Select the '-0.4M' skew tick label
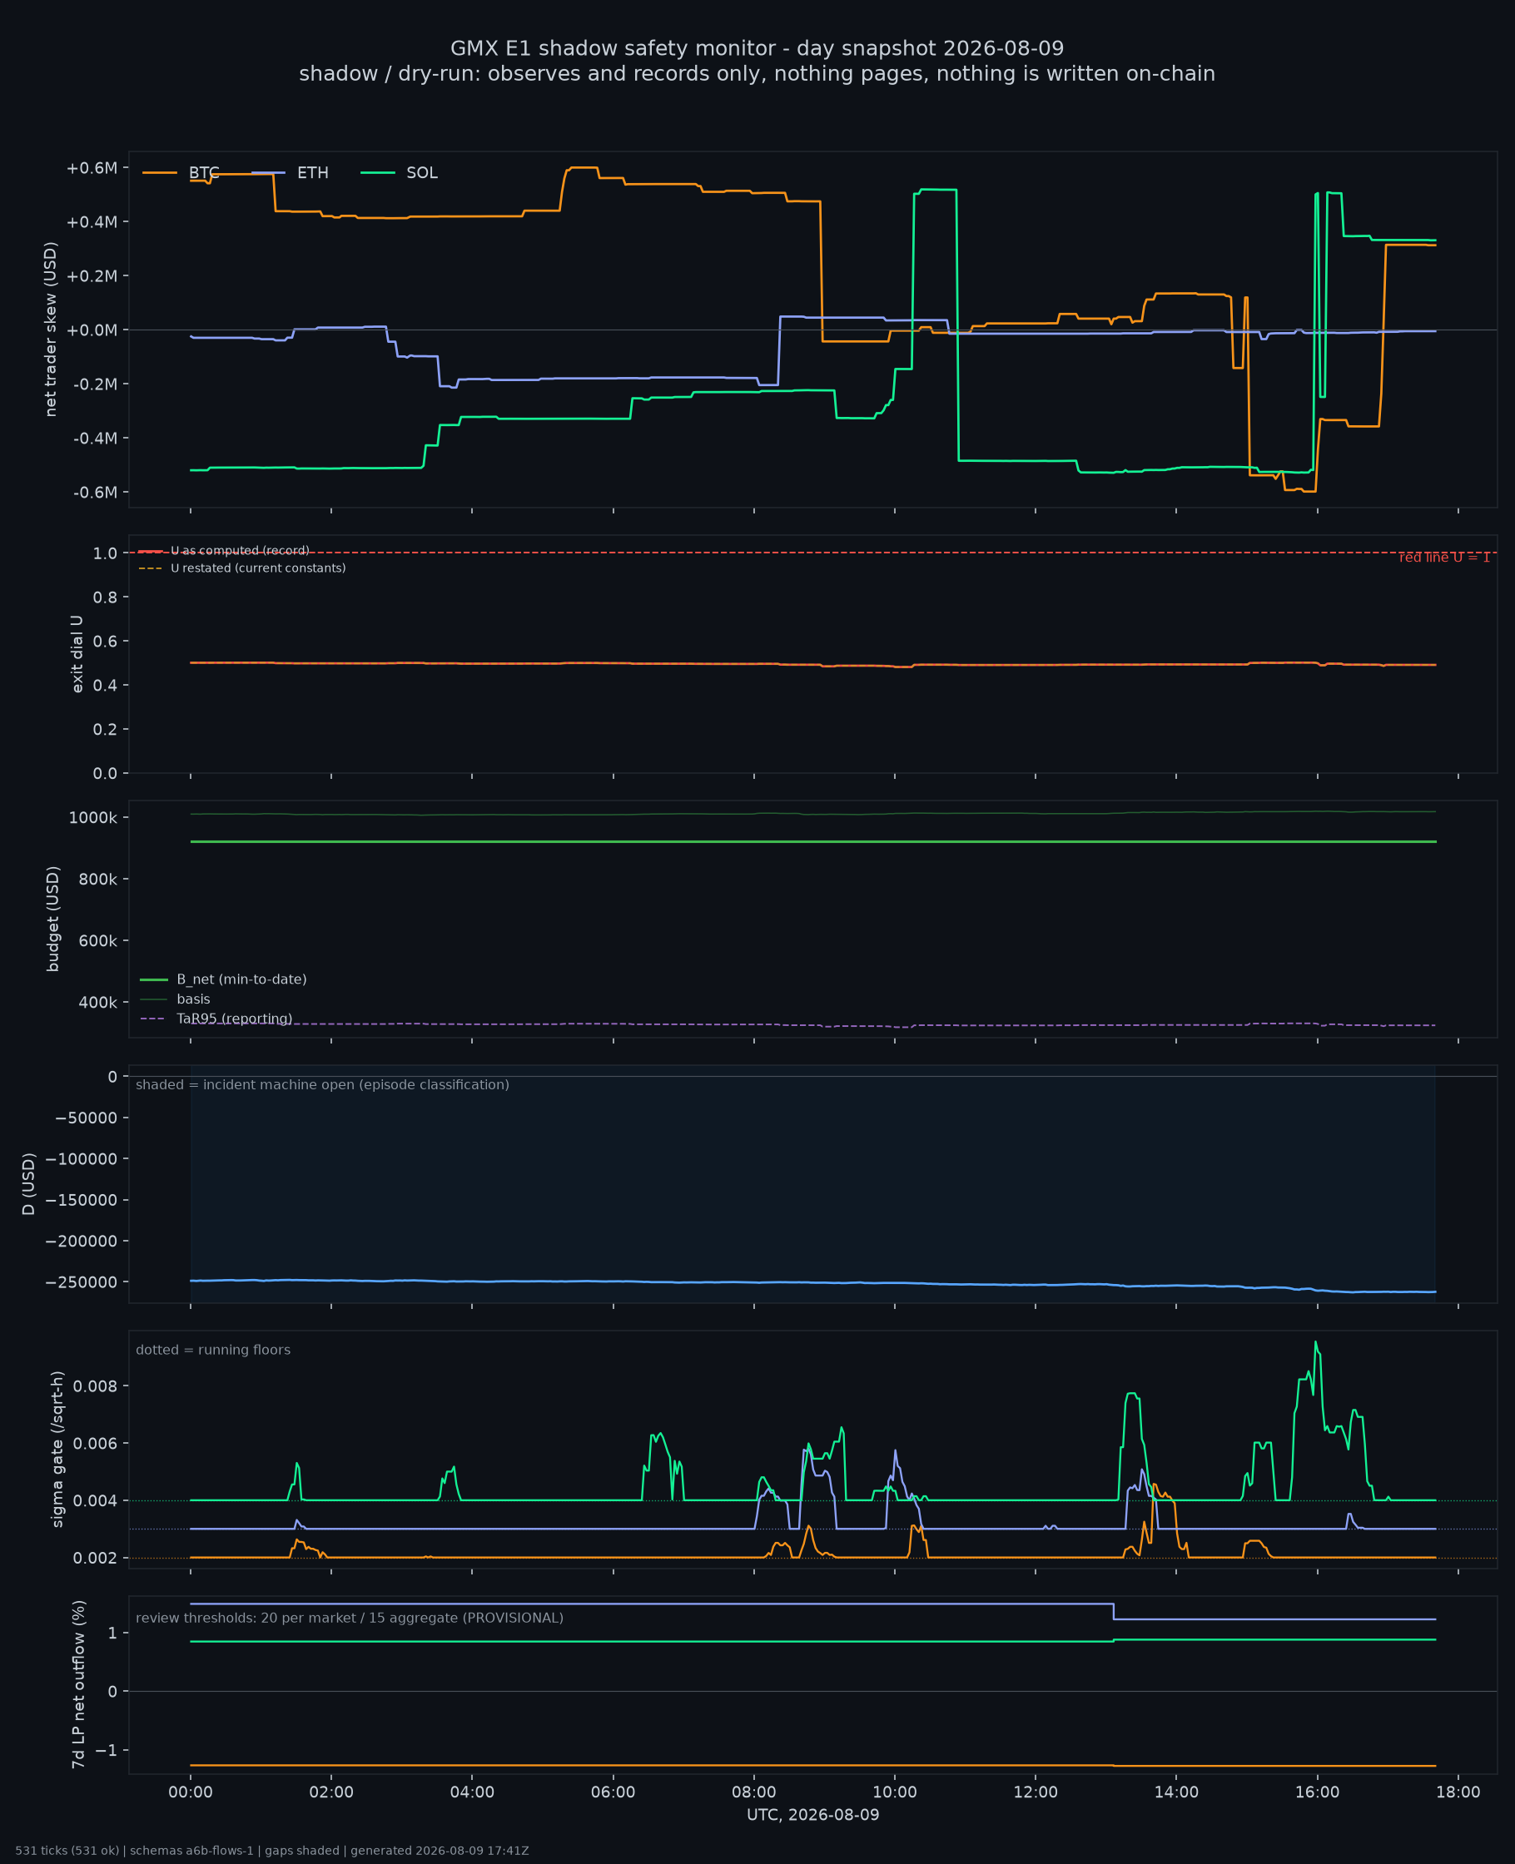 94,439
